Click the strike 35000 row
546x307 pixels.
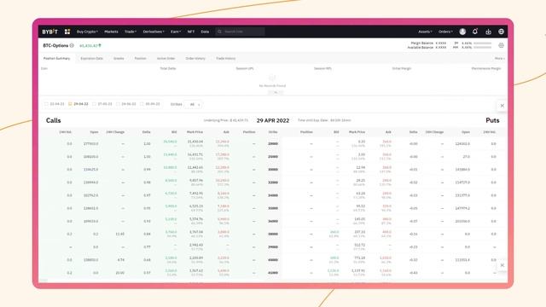(x=273, y=208)
